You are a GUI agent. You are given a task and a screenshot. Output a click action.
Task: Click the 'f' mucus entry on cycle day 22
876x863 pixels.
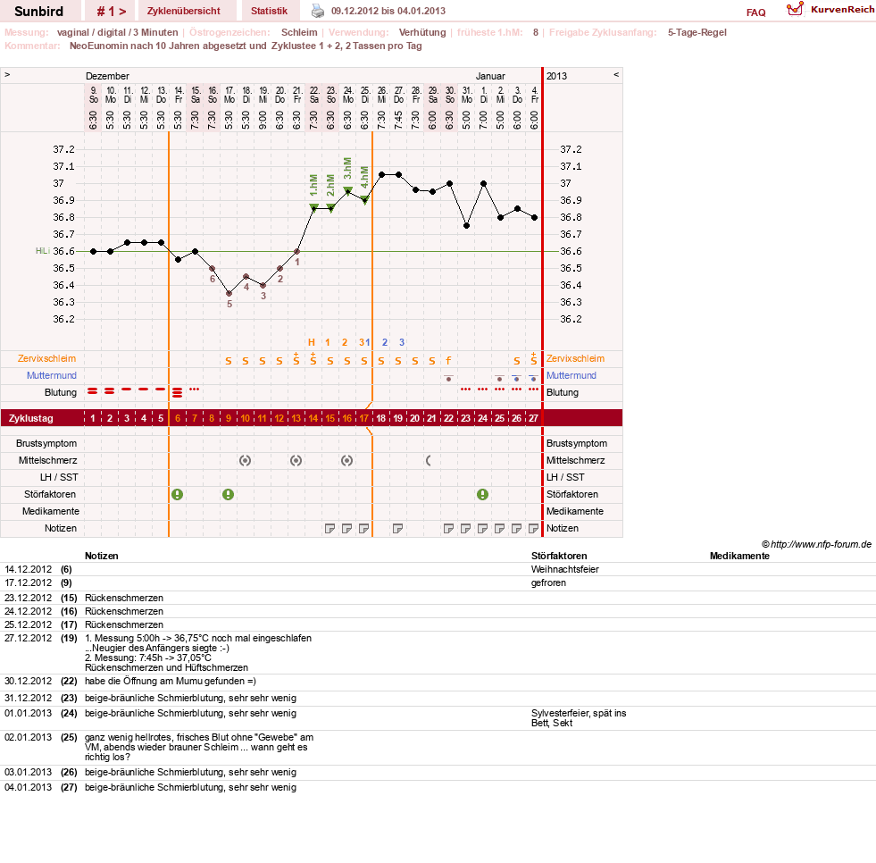tap(448, 361)
